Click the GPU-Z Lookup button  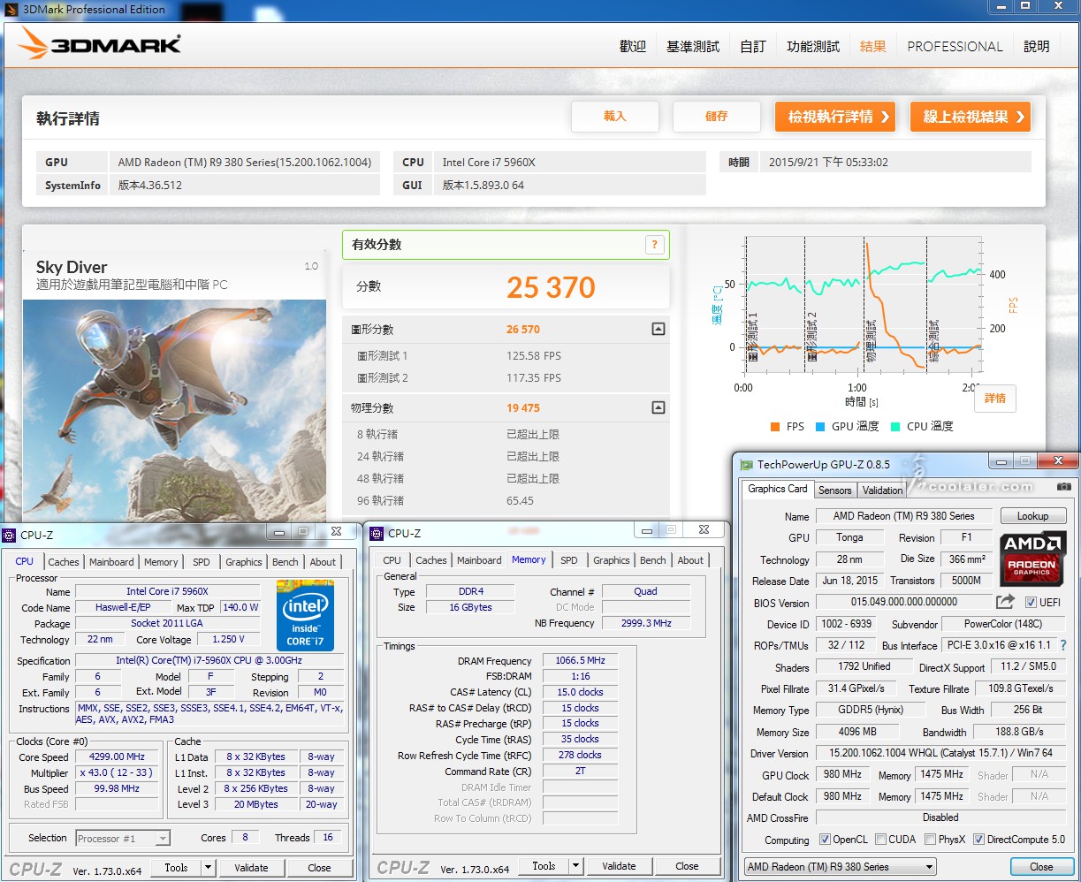pyautogui.click(x=1032, y=516)
